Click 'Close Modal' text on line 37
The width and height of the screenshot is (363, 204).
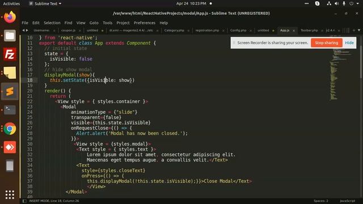(x=218, y=181)
